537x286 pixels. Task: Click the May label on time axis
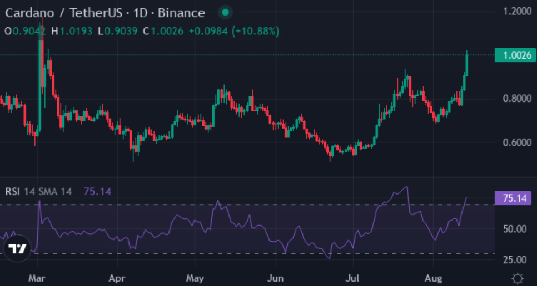(x=195, y=278)
